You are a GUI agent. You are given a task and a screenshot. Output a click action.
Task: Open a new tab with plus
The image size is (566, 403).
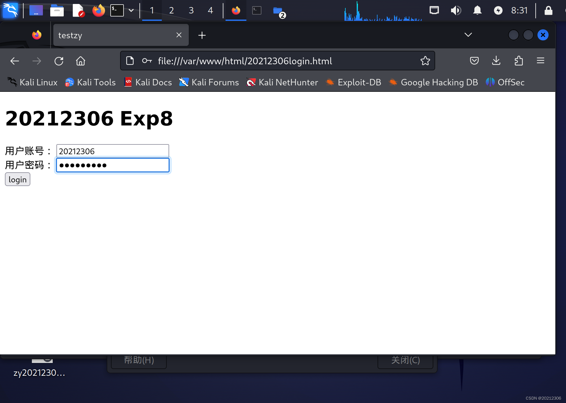(202, 35)
